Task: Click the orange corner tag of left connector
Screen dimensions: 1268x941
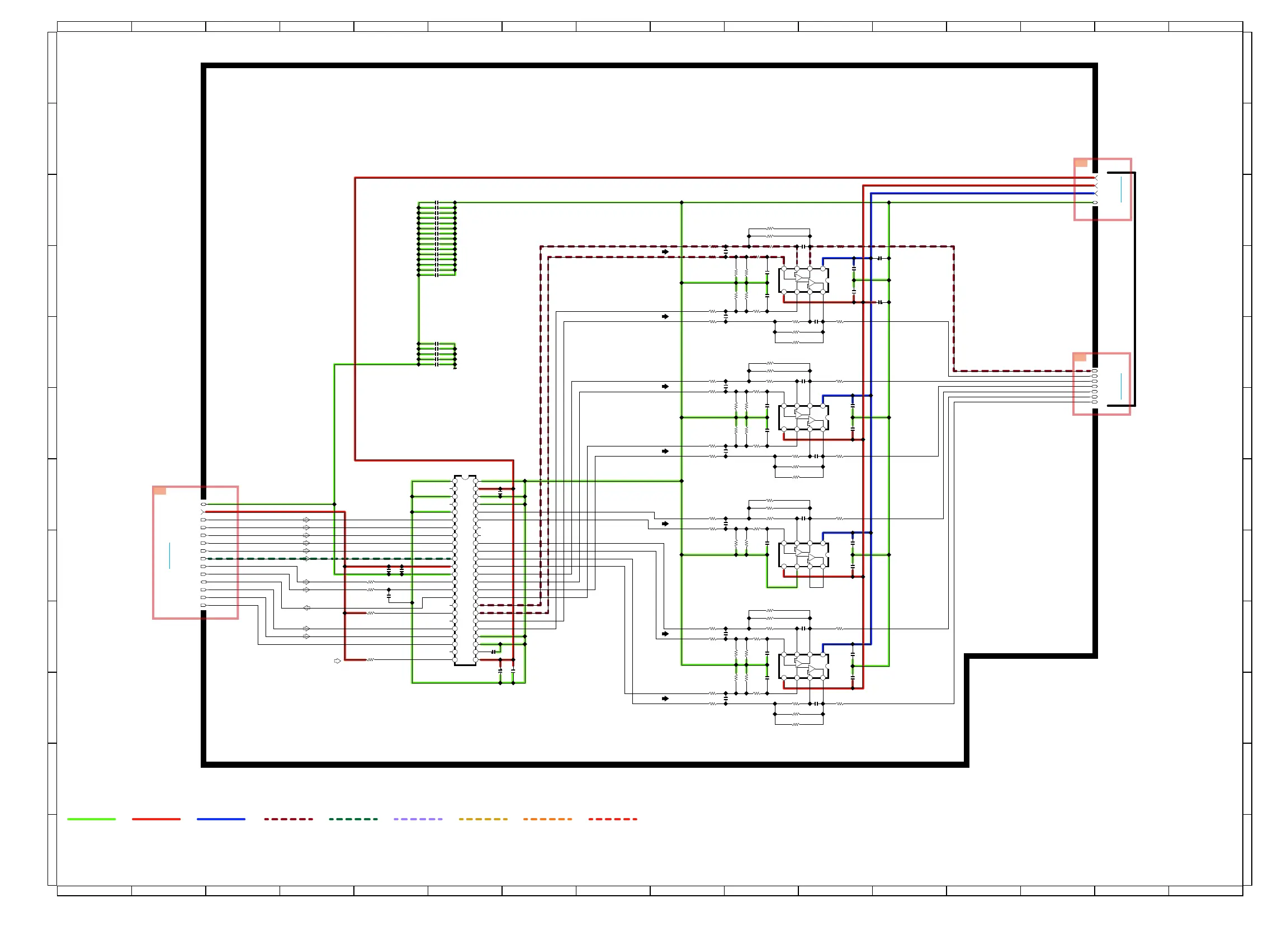Action: pyautogui.click(x=159, y=491)
